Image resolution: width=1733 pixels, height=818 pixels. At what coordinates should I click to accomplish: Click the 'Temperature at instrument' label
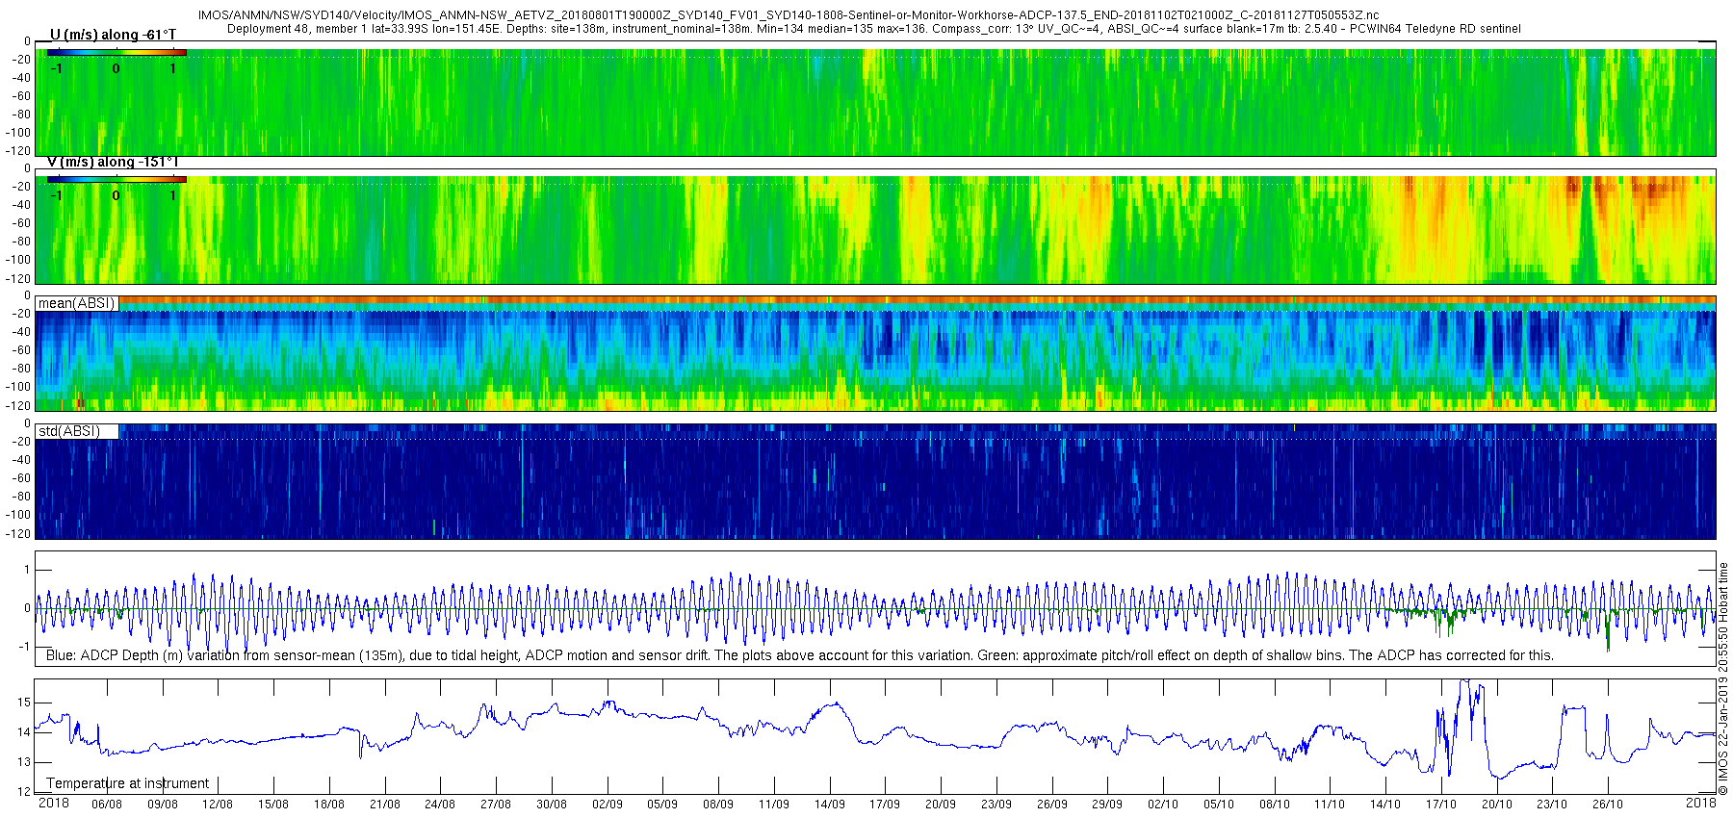point(128,783)
